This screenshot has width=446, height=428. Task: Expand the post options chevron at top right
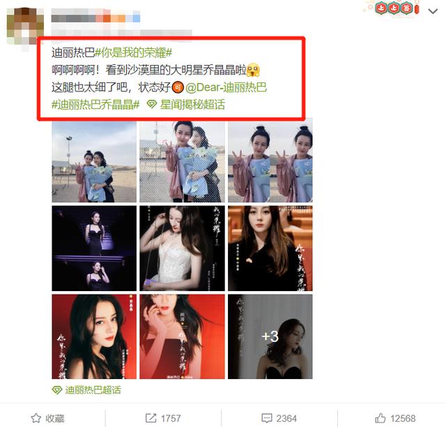[x=433, y=11]
